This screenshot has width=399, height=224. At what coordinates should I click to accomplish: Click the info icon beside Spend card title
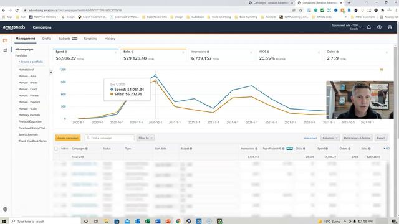click(66, 52)
